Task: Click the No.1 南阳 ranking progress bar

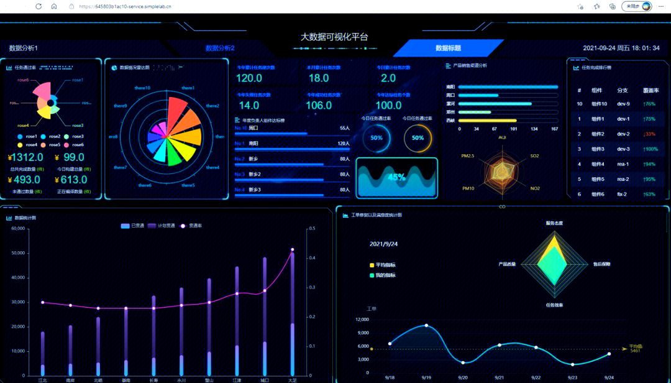Action: [292, 149]
